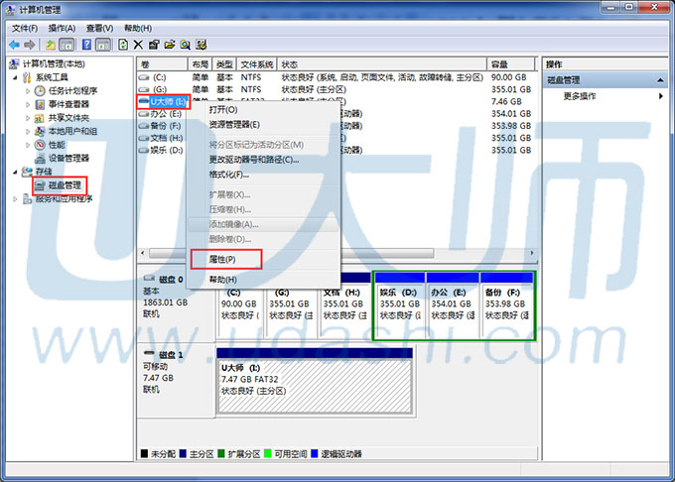675x482 pixels.
Task: Select the 娱乐 (D:) 355.01 GB partition block
Action: pos(400,304)
